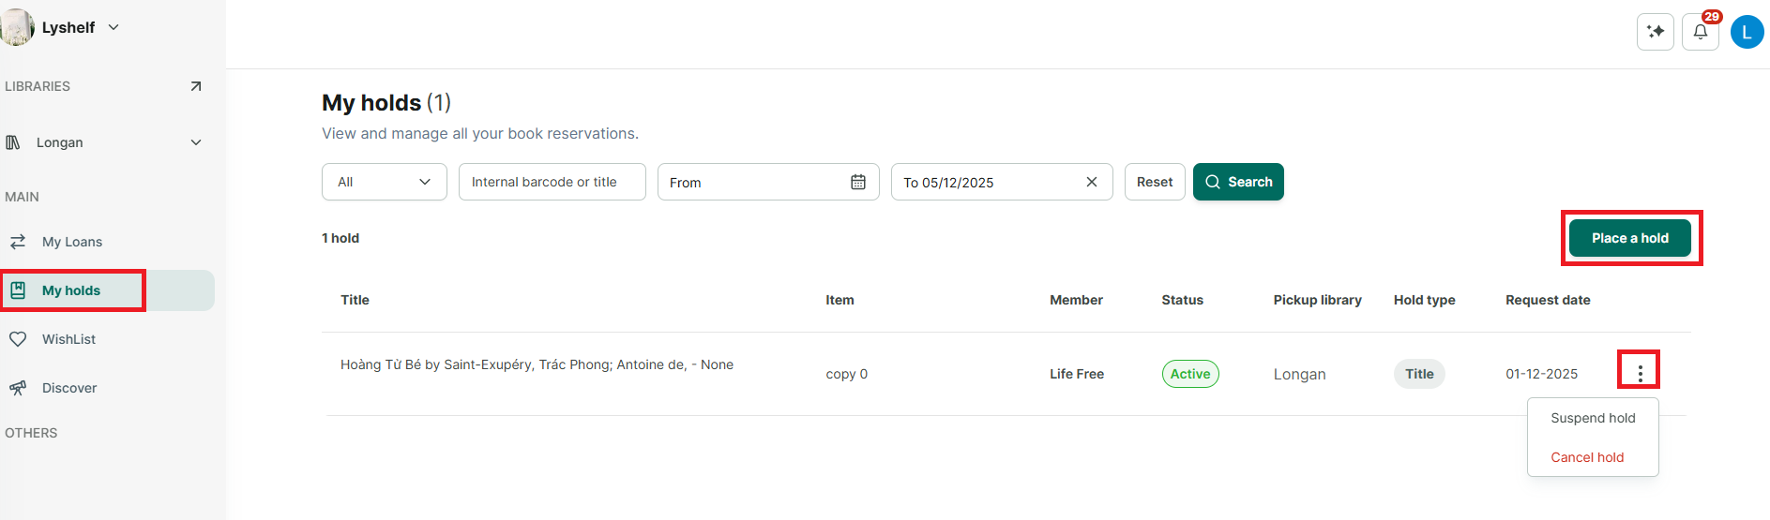Click the To 05/12/2025 date field
This screenshot has height=520, width=1770.
1002,182
